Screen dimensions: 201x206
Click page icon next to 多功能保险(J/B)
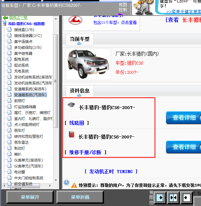[x=9, y=47]
